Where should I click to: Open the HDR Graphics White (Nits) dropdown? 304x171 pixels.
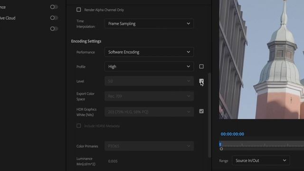coord(149,112)
